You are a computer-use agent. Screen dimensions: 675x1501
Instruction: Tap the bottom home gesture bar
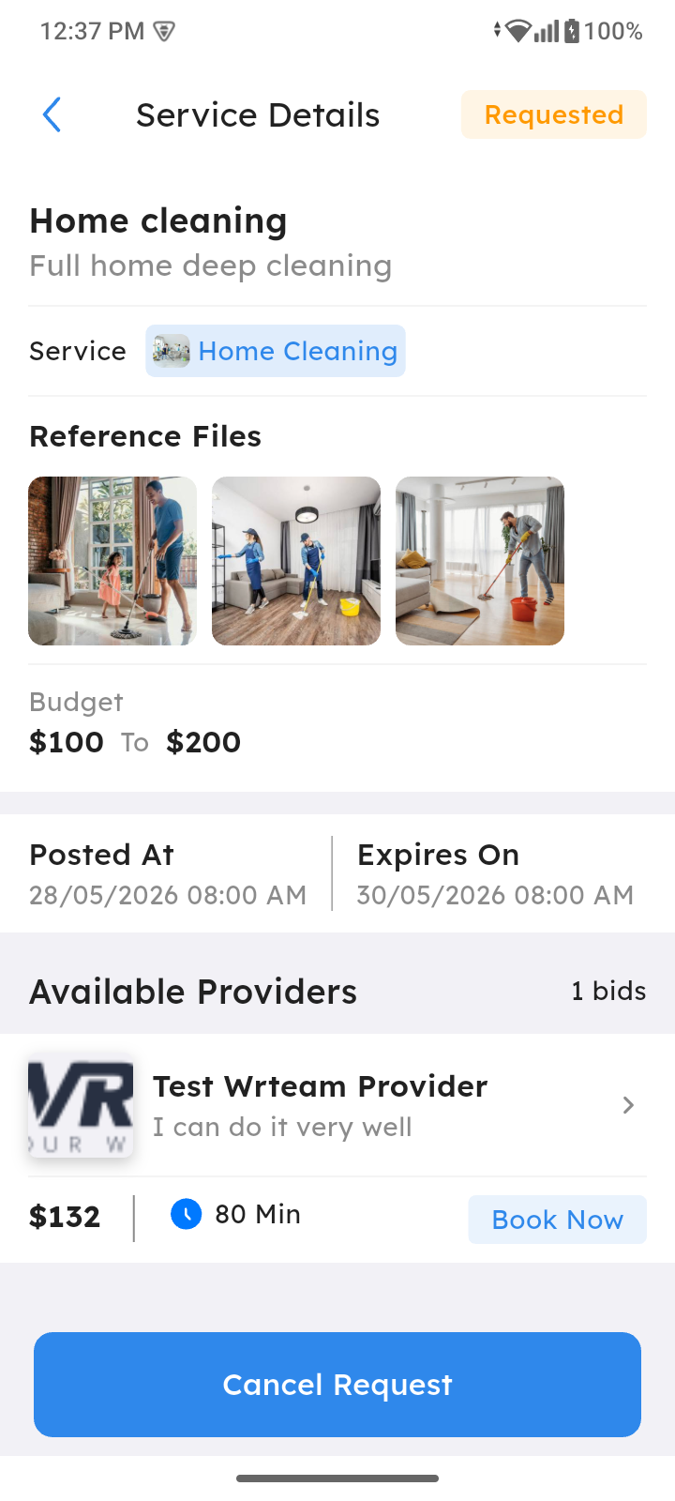337,1478
